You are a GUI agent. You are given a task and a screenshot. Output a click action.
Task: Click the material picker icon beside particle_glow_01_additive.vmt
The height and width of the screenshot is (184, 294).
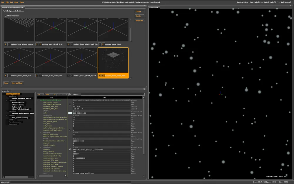tap(70, 150)
